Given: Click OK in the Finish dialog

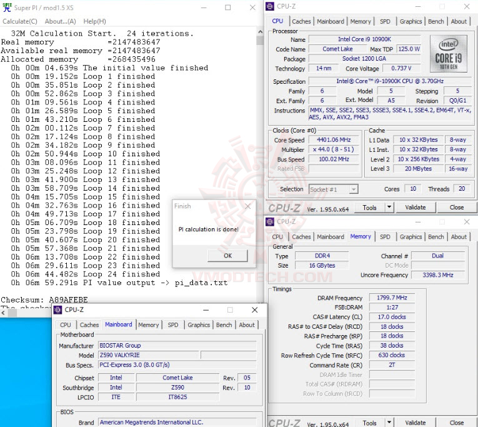Looking at the screenshot, I should point(227,256).
